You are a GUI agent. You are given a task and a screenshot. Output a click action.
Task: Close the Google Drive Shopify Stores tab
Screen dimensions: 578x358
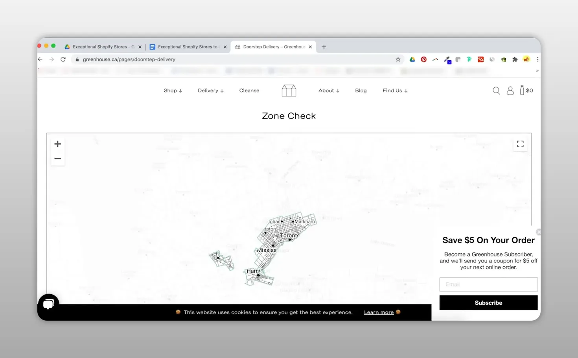[x=140, y=47]
